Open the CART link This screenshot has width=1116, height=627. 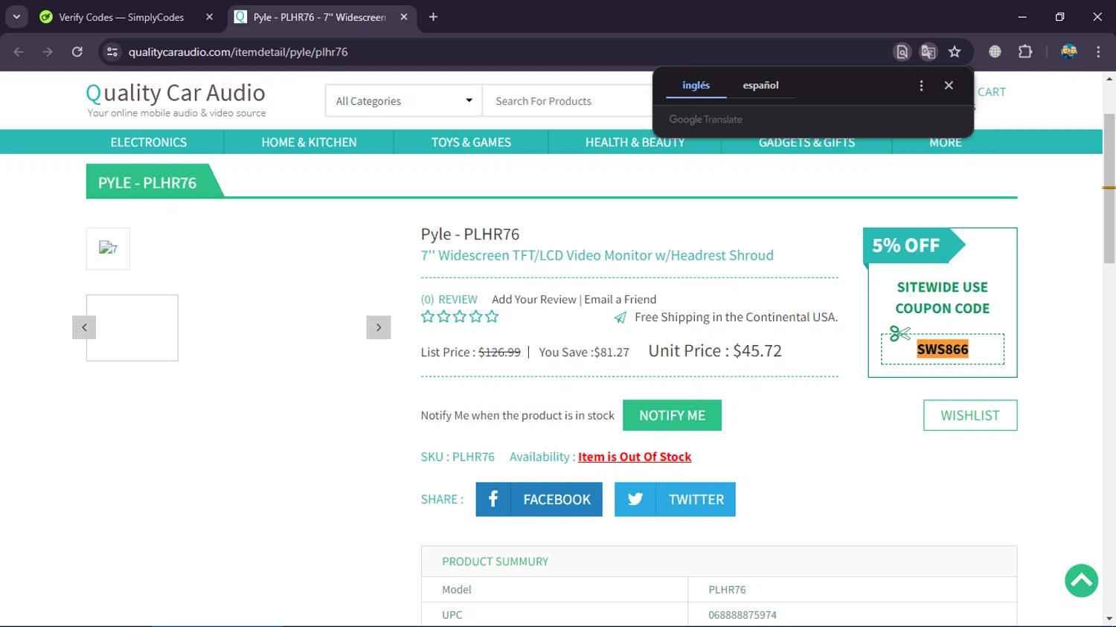pyautogui.click(x=991, y=92)
